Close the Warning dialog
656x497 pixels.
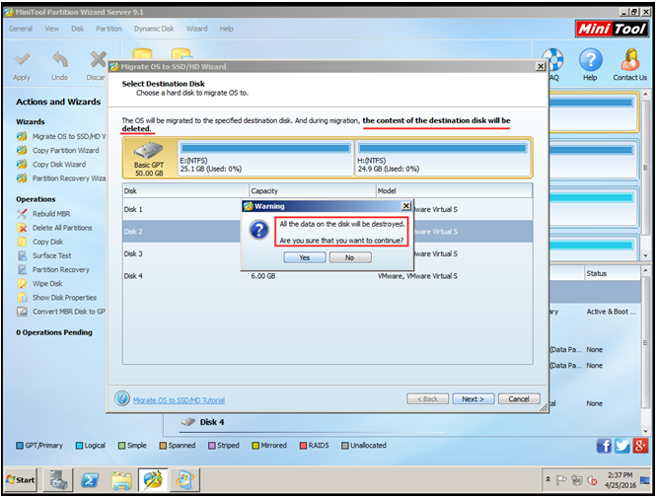(x=406, y=206)
